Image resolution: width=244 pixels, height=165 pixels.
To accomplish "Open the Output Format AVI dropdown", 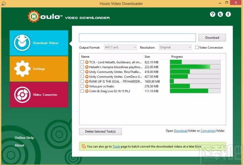I will click(120, 47).
